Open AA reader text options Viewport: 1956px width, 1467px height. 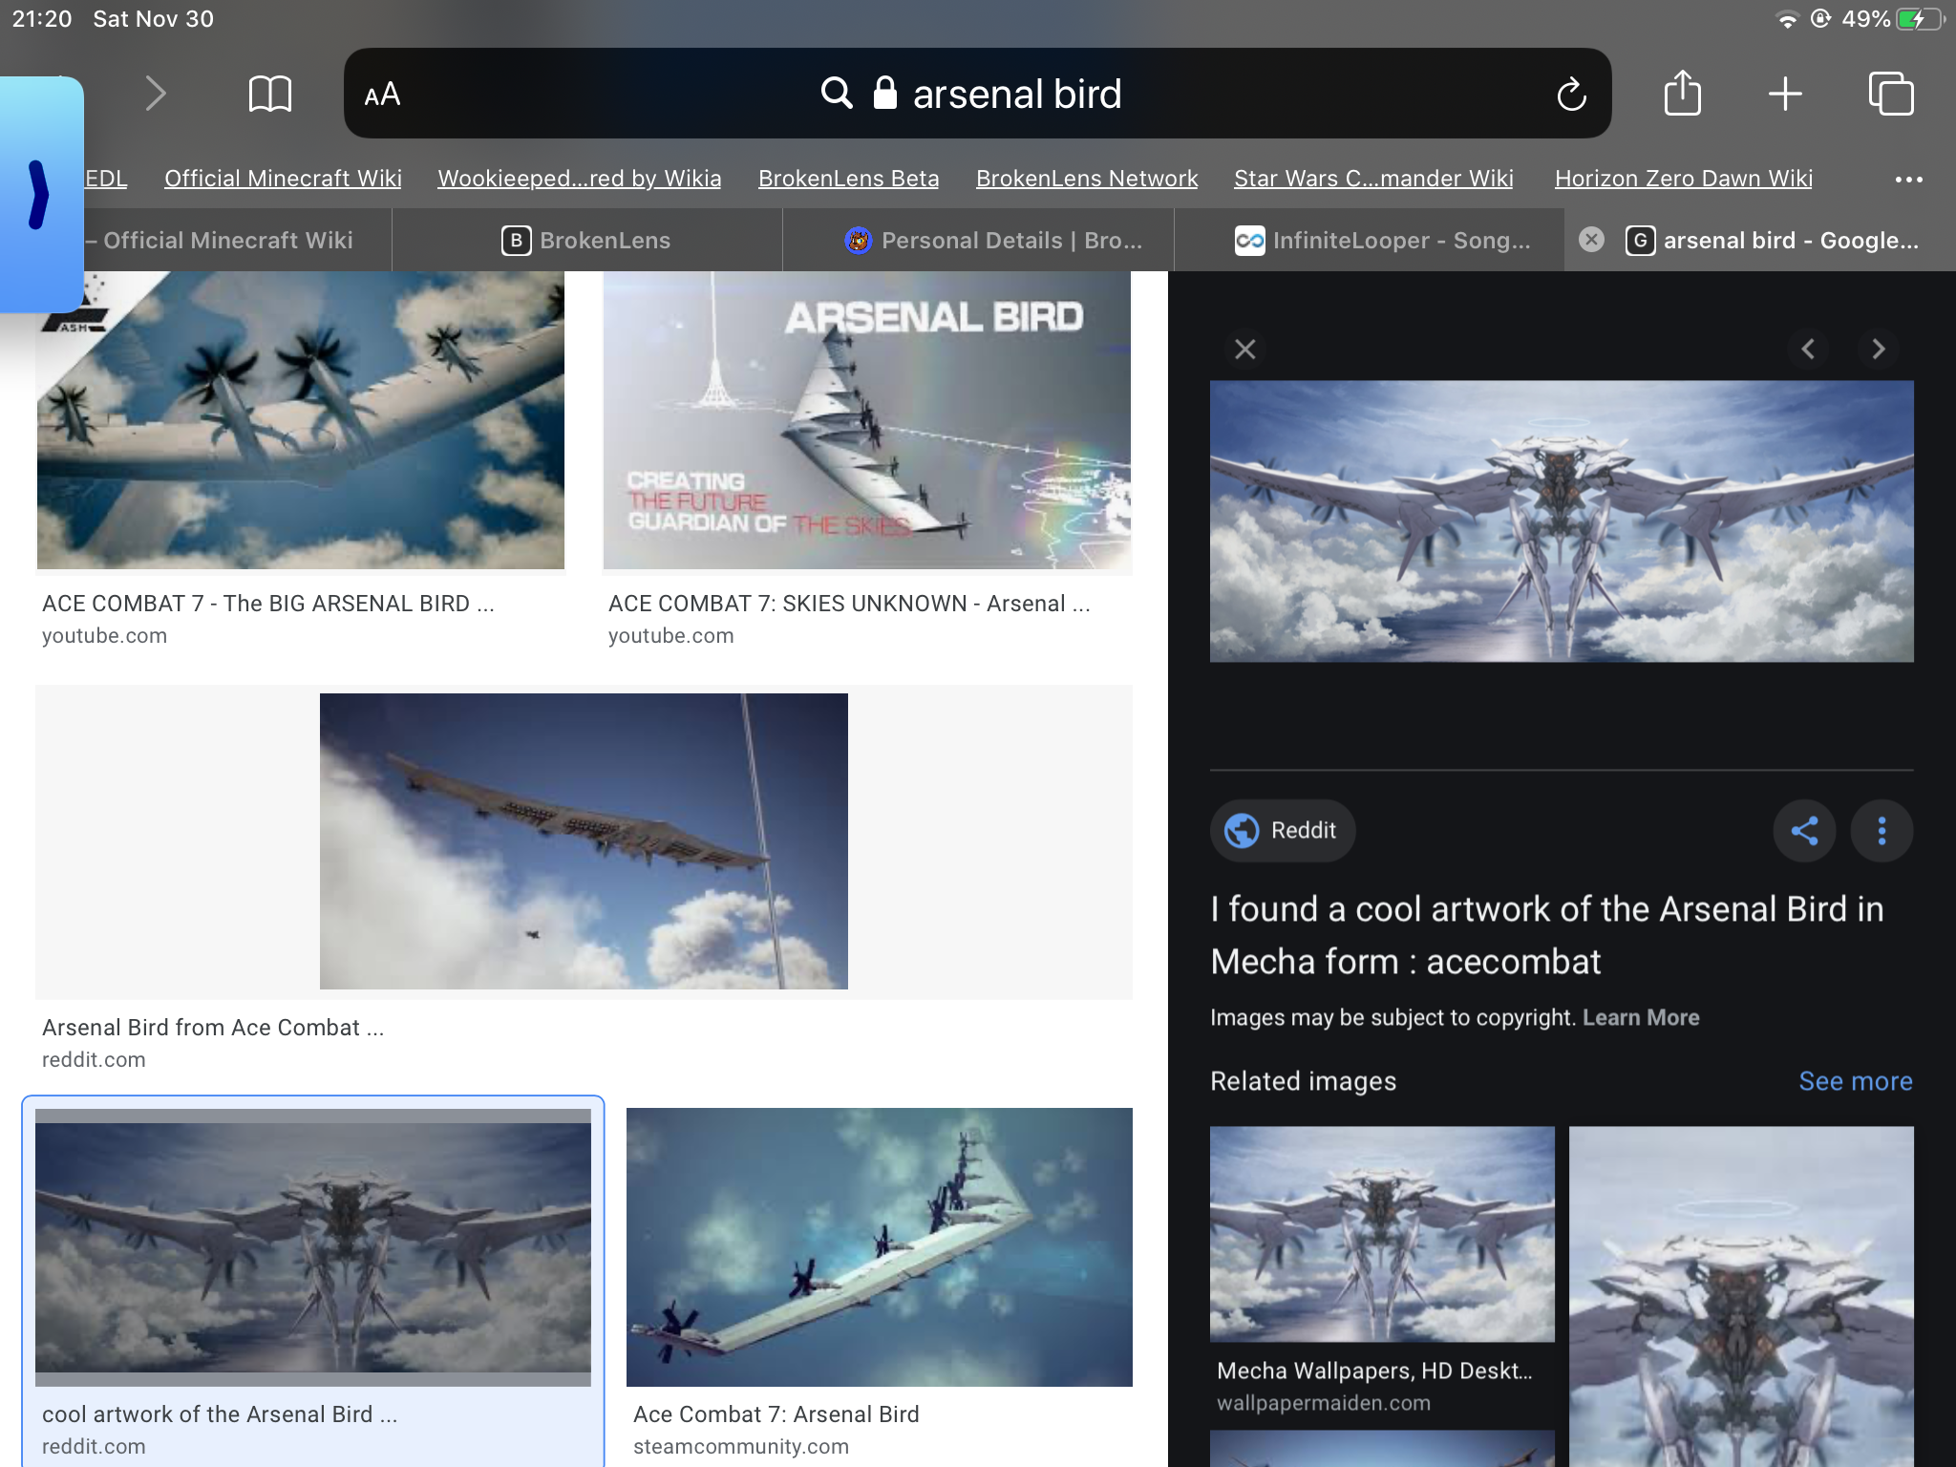pos(382,95)
